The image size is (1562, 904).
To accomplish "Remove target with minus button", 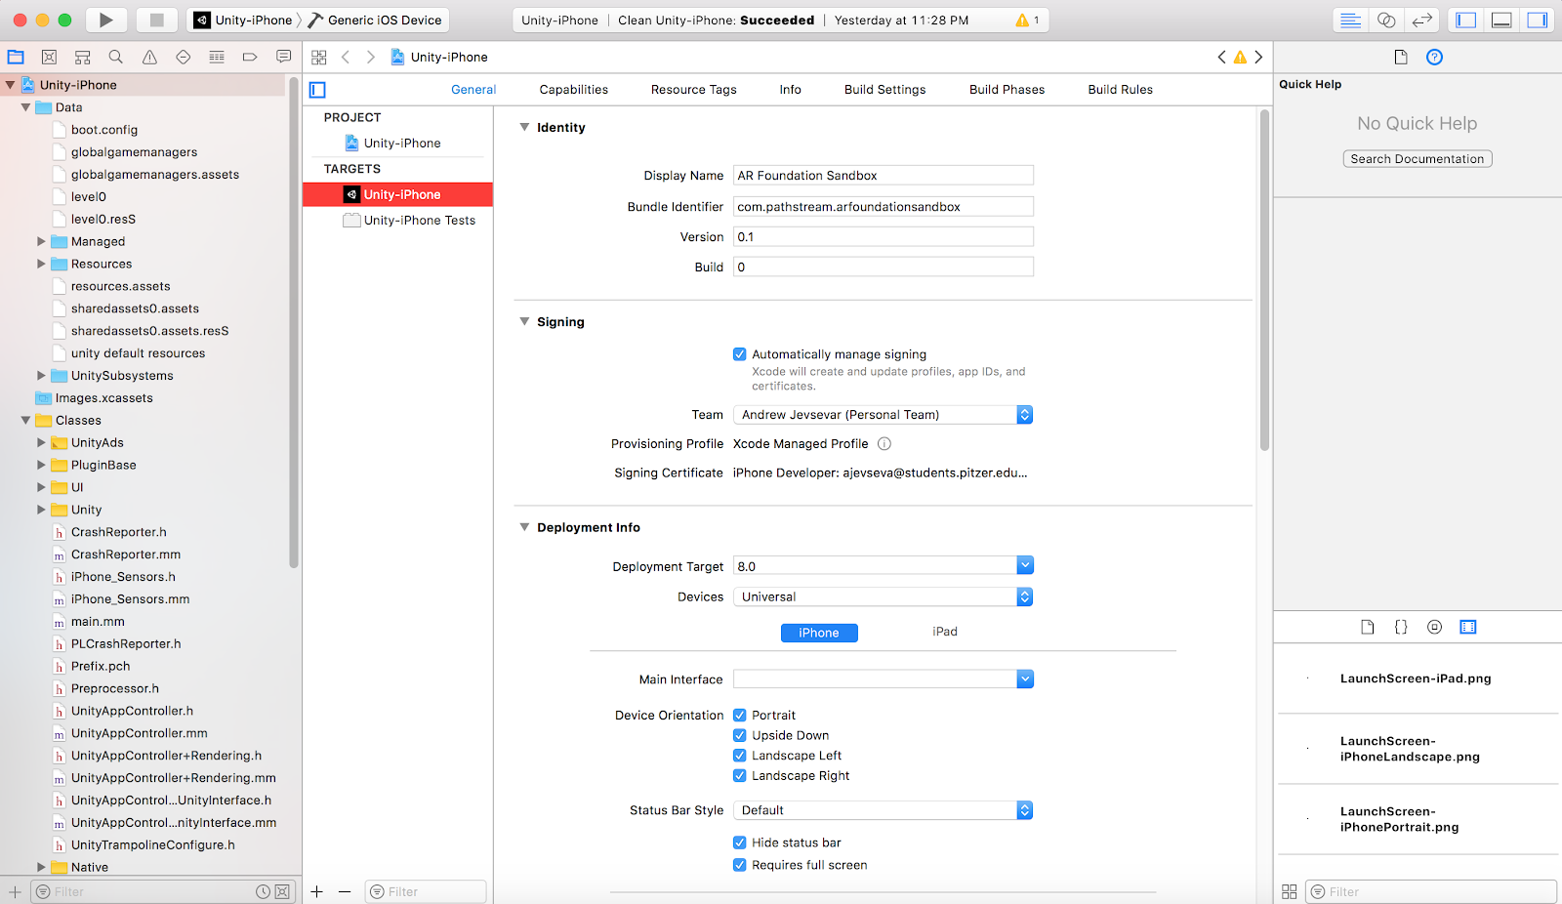I will (345, 891).
